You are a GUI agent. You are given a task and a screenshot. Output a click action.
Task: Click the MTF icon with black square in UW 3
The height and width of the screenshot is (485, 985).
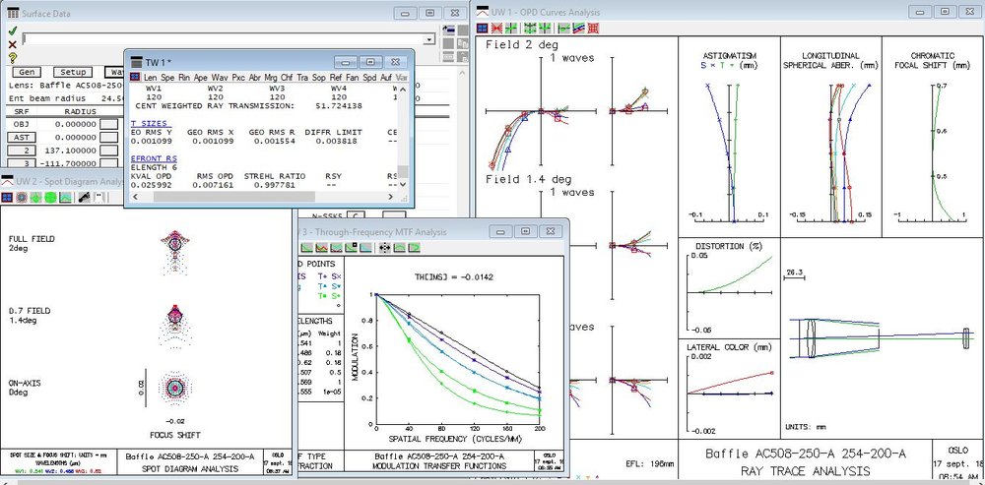click(x=352, y=248)
